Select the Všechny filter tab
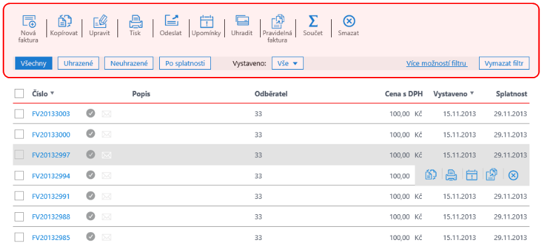This screenshot has height=250, width=542. [x=34, y=64]
